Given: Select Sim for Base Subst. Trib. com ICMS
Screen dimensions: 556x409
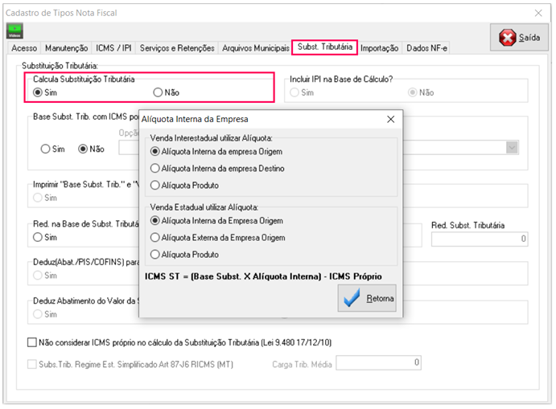Looking at the screenshot, I should pyautogui.click(x=46, y=149).
